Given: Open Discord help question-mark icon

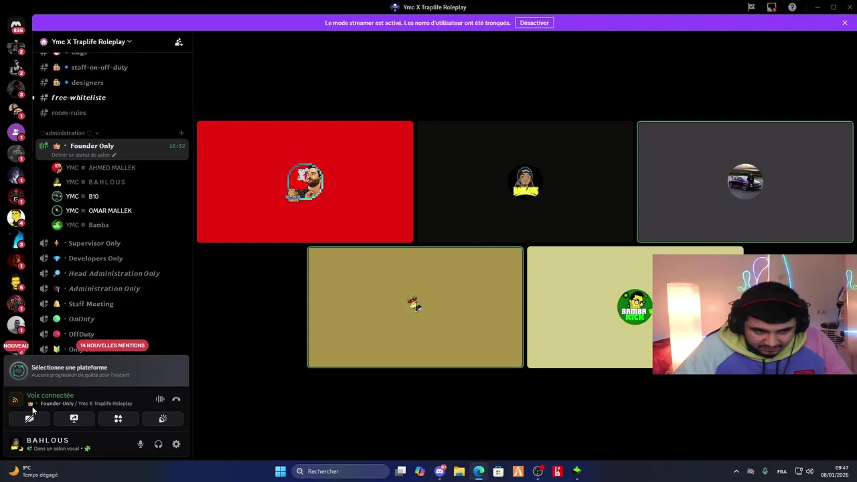Looking at the screenshot, I should point(793,7).
